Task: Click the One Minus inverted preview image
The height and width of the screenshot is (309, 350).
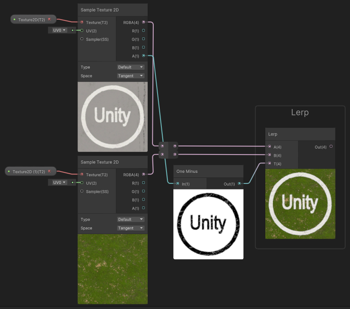Action: [208, 224]
